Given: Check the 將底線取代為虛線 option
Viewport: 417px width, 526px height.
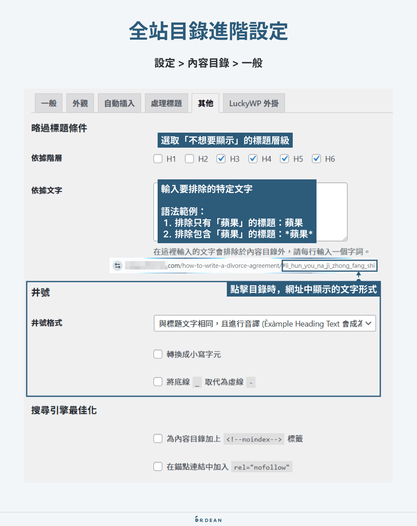Looking at the screenshot, I should 158,381.
